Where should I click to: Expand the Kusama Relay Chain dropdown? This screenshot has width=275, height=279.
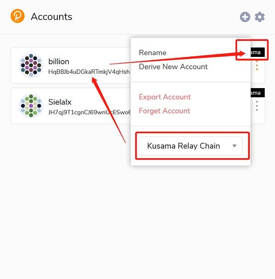[x=190, y=146]
